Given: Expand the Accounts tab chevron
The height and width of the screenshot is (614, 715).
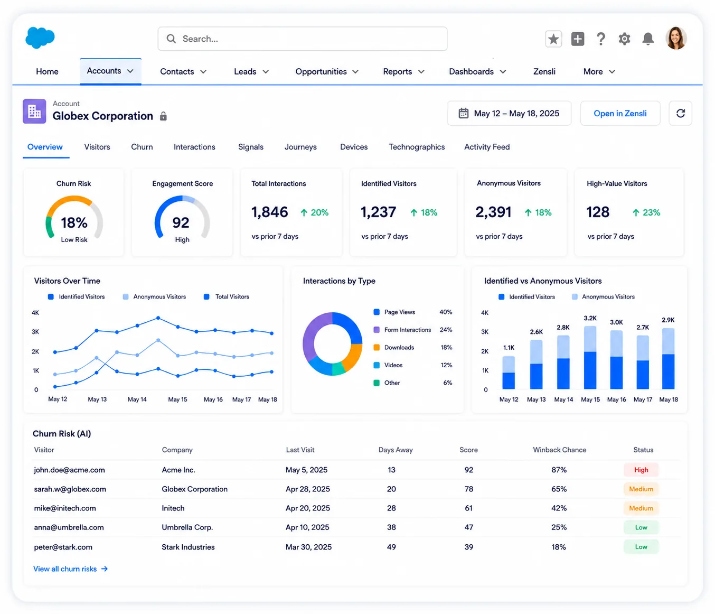Looking at the screenshot, I should 130,71.
